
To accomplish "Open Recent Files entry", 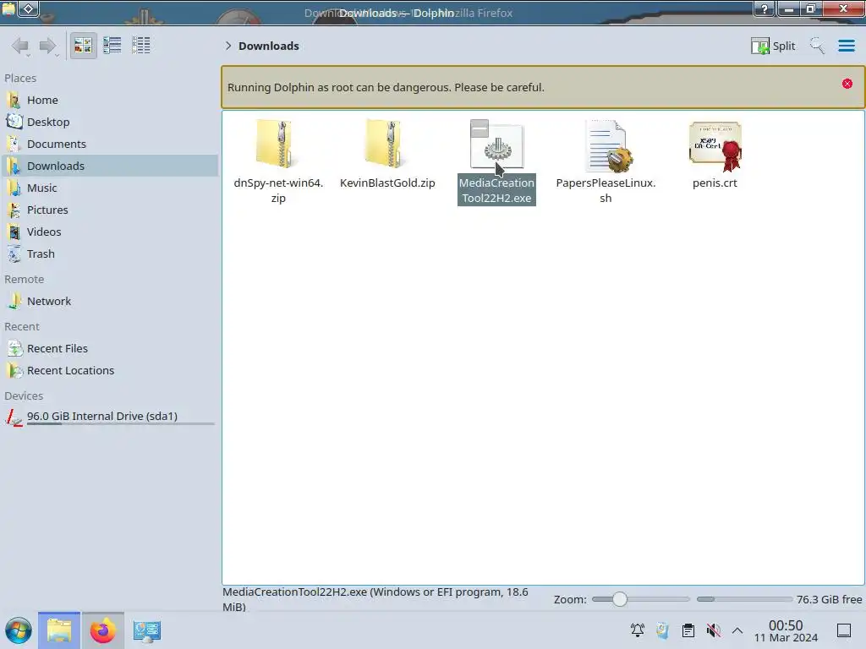I will pyautogui.click(x=109, y=349).
